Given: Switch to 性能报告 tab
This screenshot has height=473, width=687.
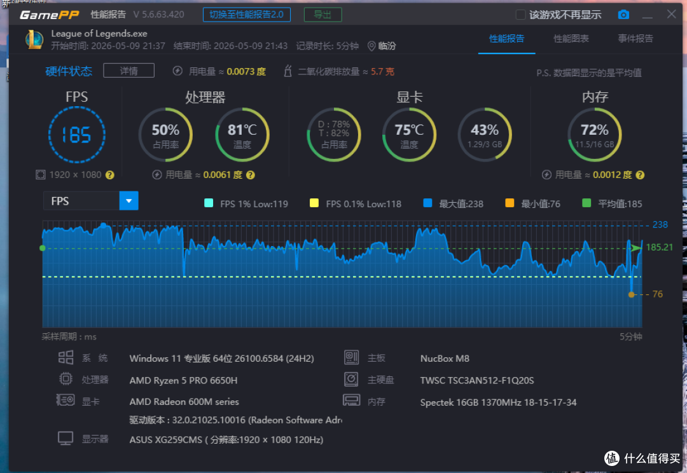Looking at the screenshot, I should point(506,39).
